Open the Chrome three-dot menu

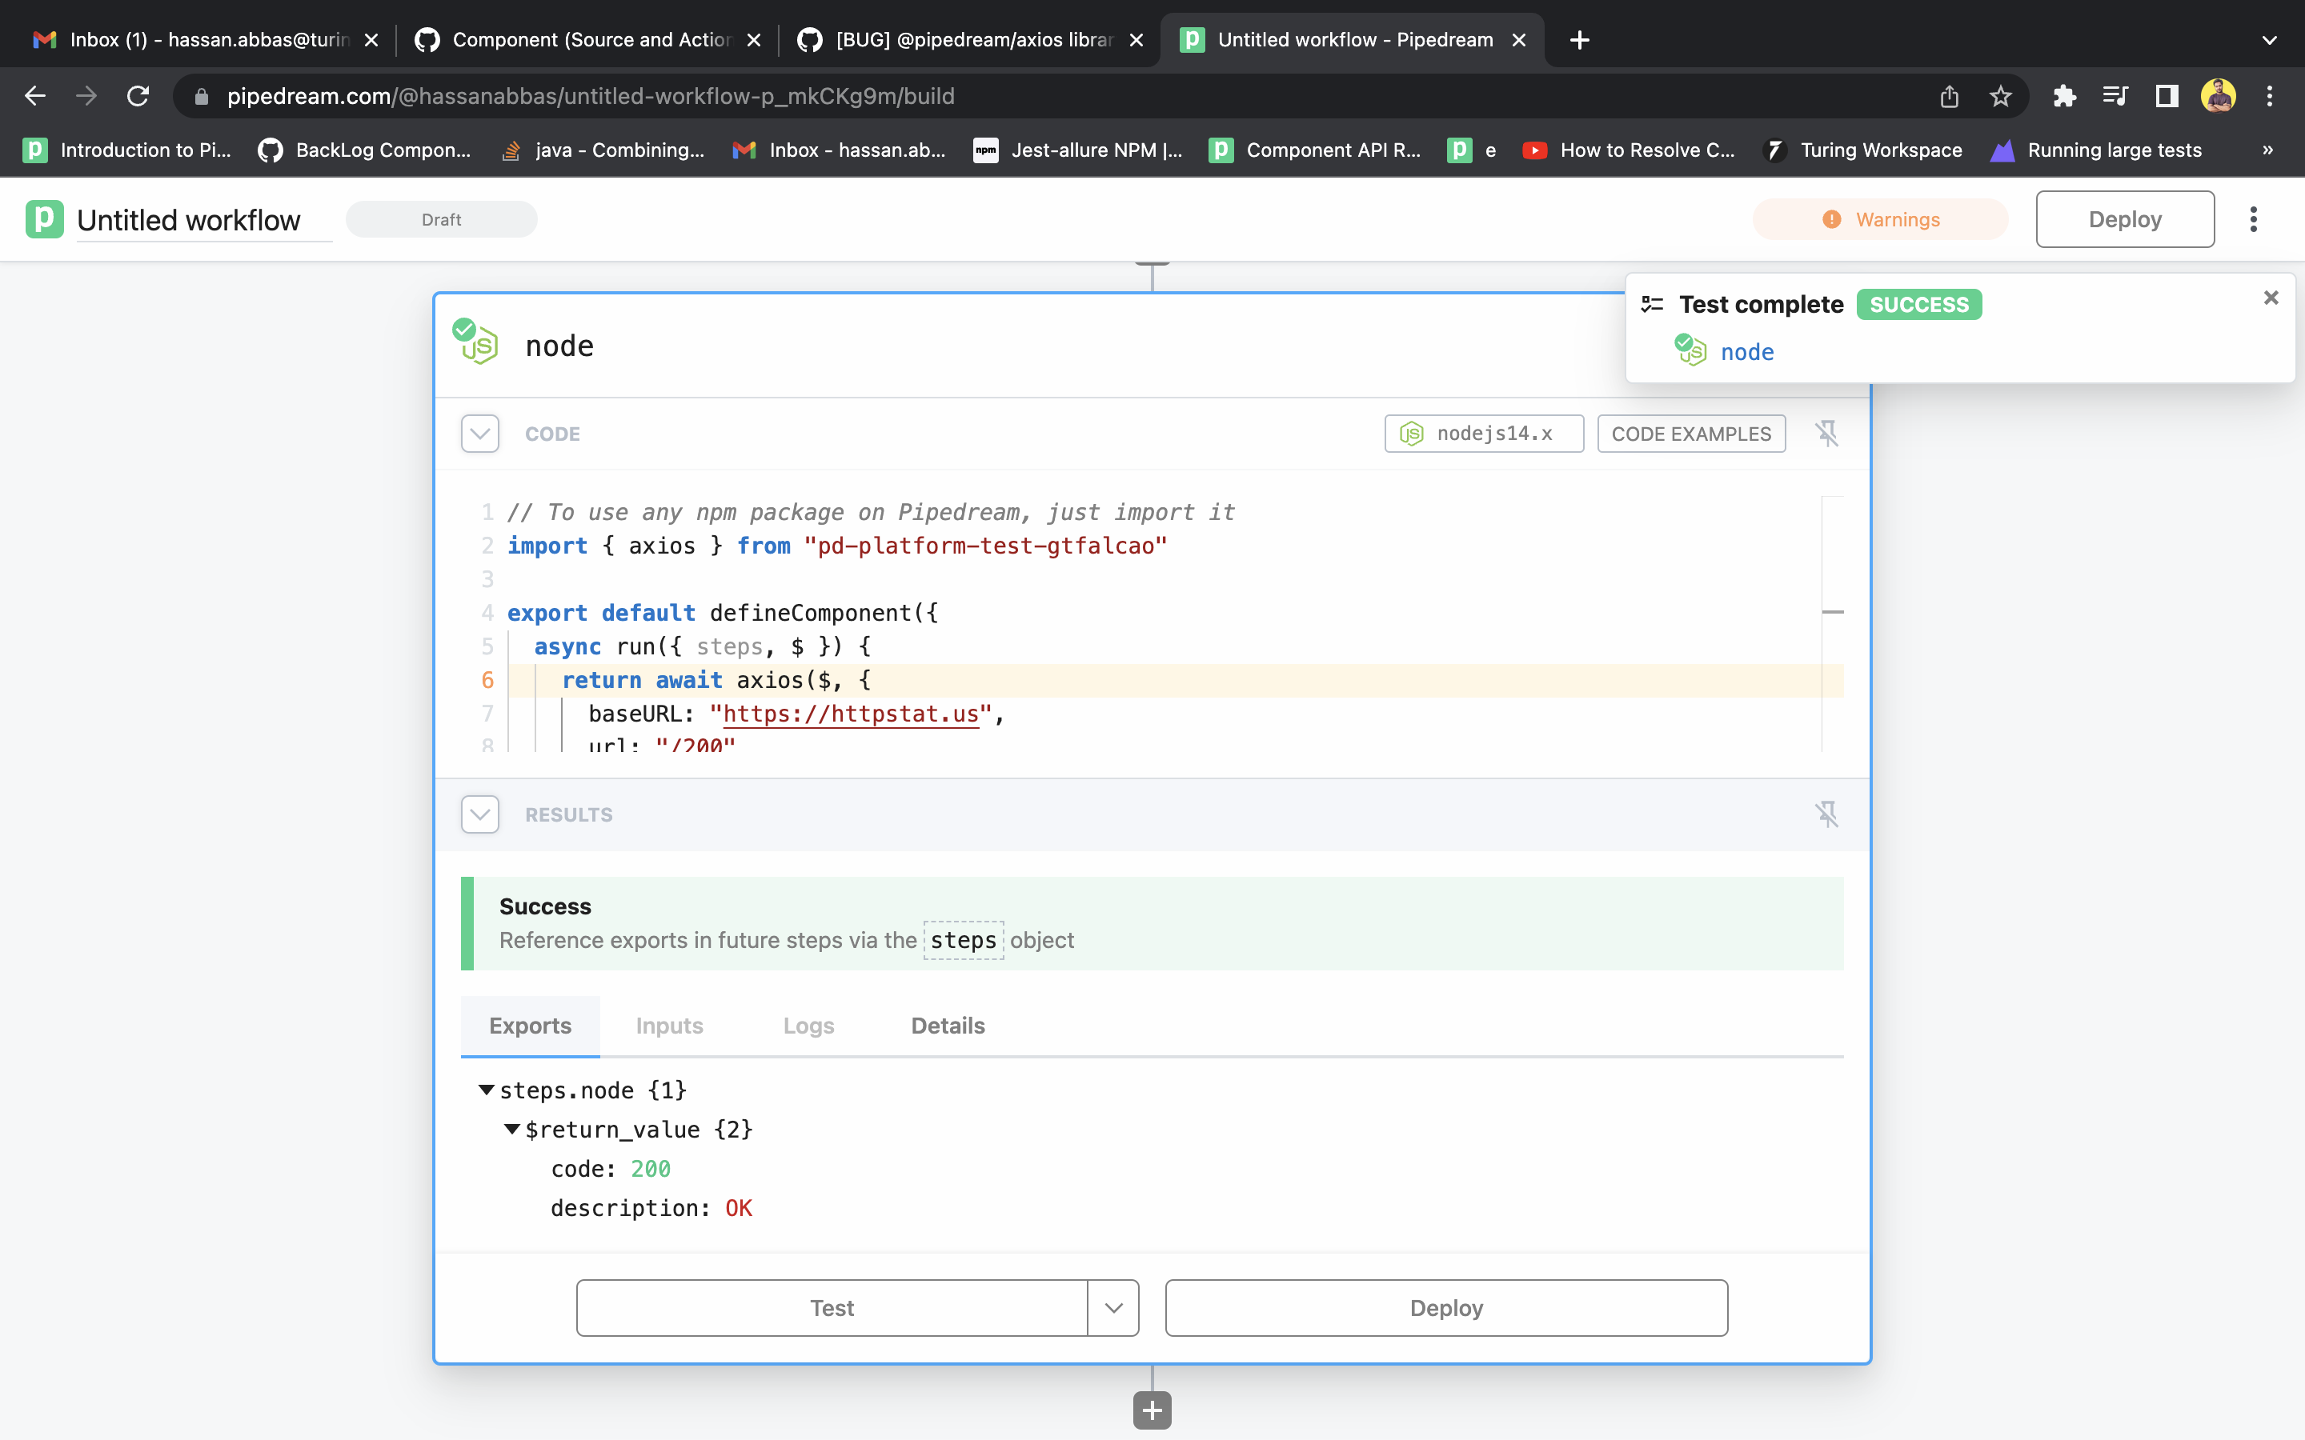tap(2270, 96)
